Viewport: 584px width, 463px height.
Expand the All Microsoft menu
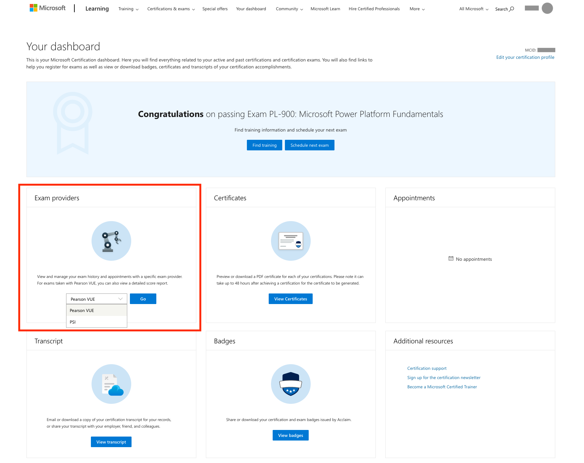pyautogui.click(x=474, y=9)
